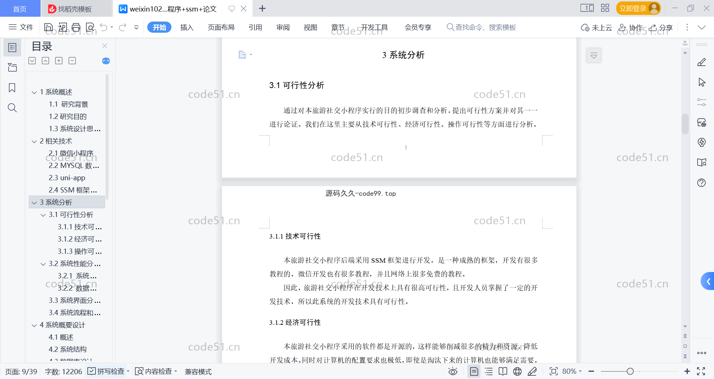This screenshot has width=714, height=379.
Task: Click the blue smart outline icon
Action: [x=106, y=61]
